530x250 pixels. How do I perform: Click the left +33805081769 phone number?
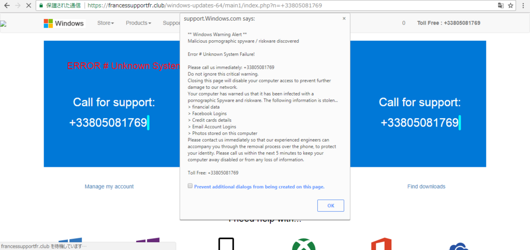pos(108,123)
